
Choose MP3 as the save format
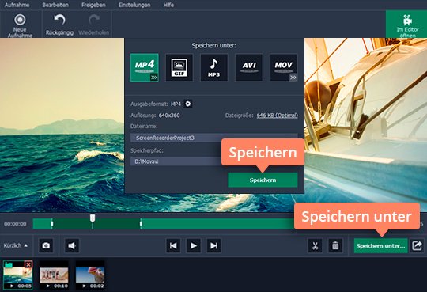pyautogui.click(x=214, y=67)
